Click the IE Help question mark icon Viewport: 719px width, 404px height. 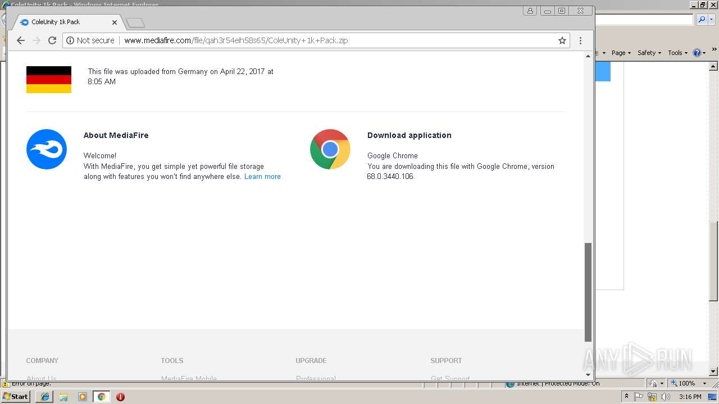click(x=697, y=53)
